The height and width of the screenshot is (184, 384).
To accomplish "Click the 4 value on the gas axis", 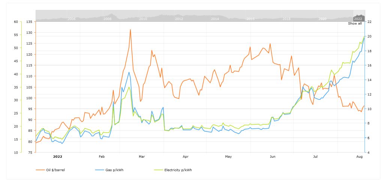I will coord(369,152).
